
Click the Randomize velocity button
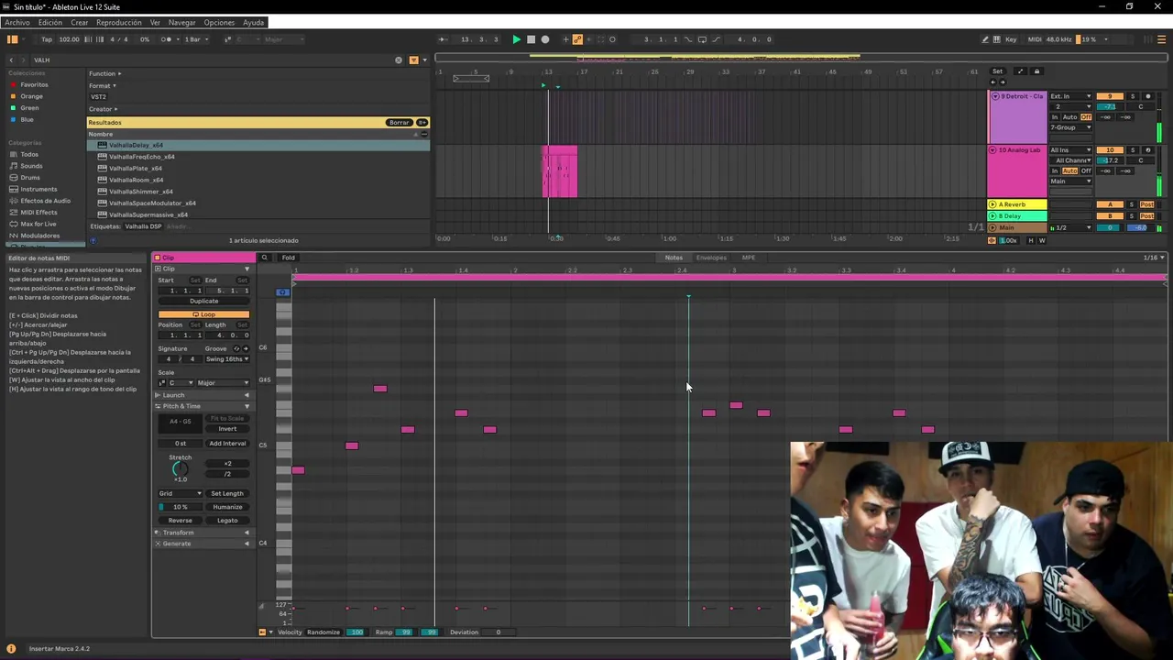[323, 632]
